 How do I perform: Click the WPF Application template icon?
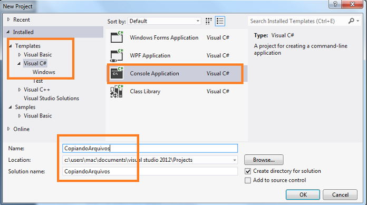(117, 55)
